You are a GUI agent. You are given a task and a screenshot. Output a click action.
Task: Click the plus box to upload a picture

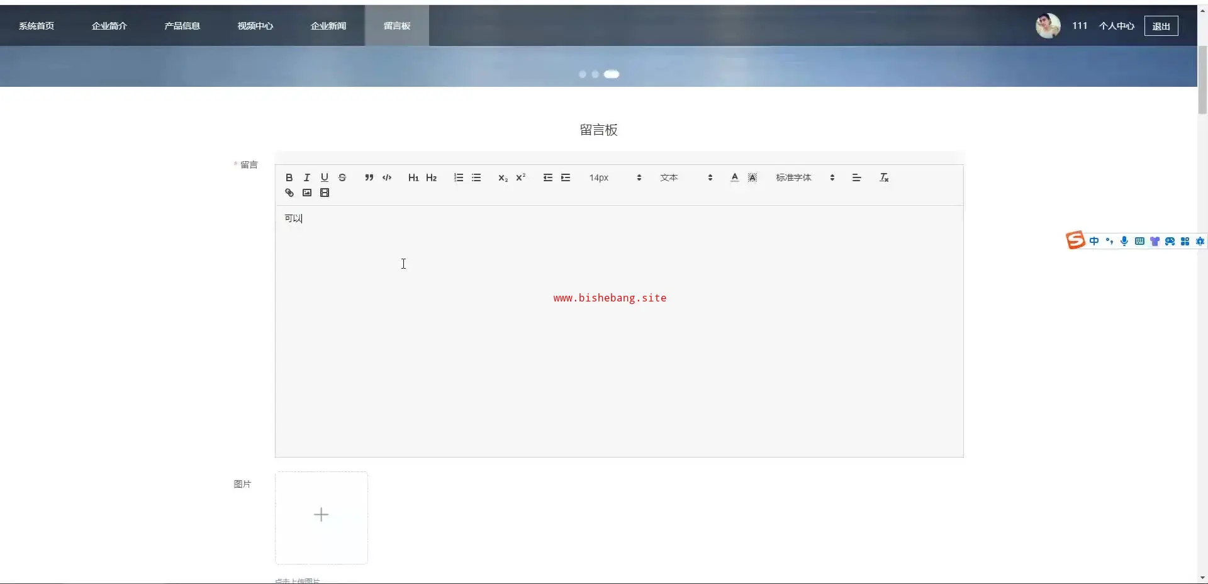(322, 517)
